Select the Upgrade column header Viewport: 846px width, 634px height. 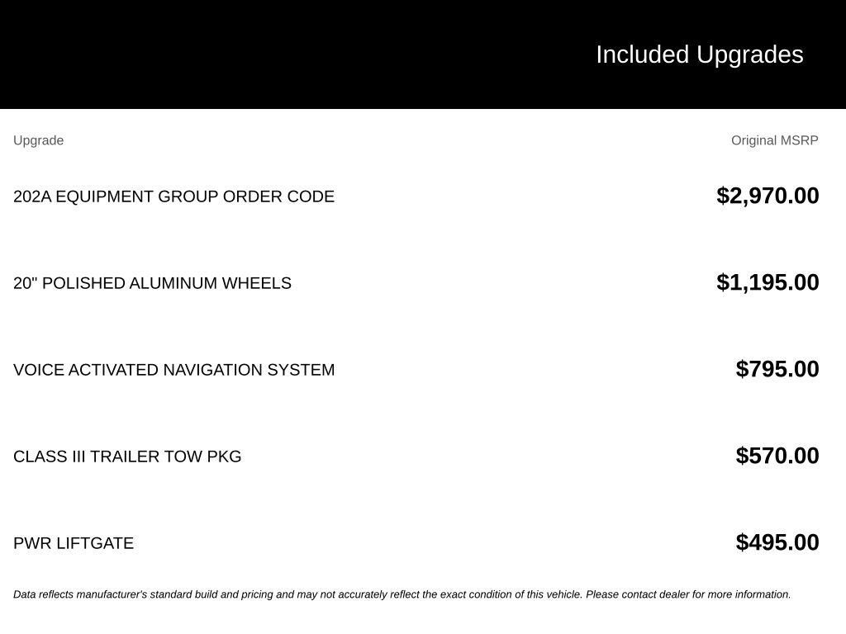(x=38, y=140)
